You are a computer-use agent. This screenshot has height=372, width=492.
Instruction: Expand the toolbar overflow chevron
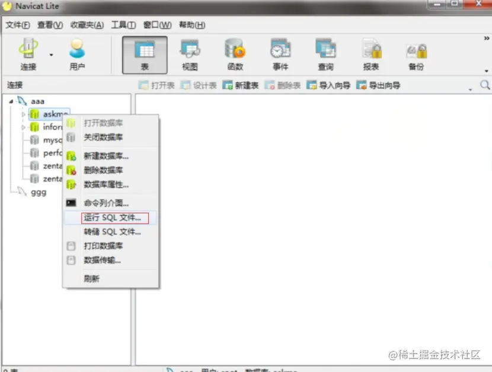(486, 39)
